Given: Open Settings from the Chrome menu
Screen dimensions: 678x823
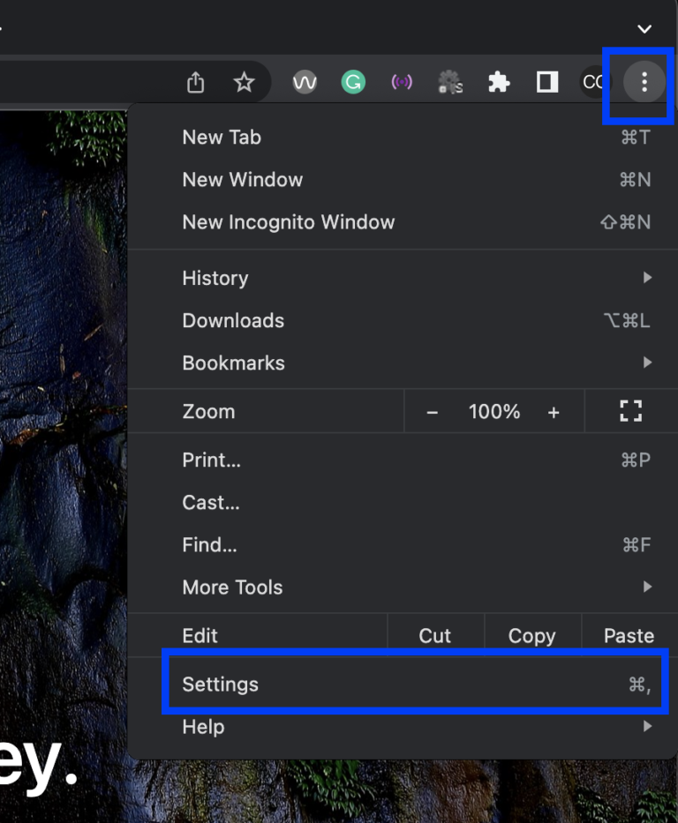Looking at the screenshot, I should point(403,685).
